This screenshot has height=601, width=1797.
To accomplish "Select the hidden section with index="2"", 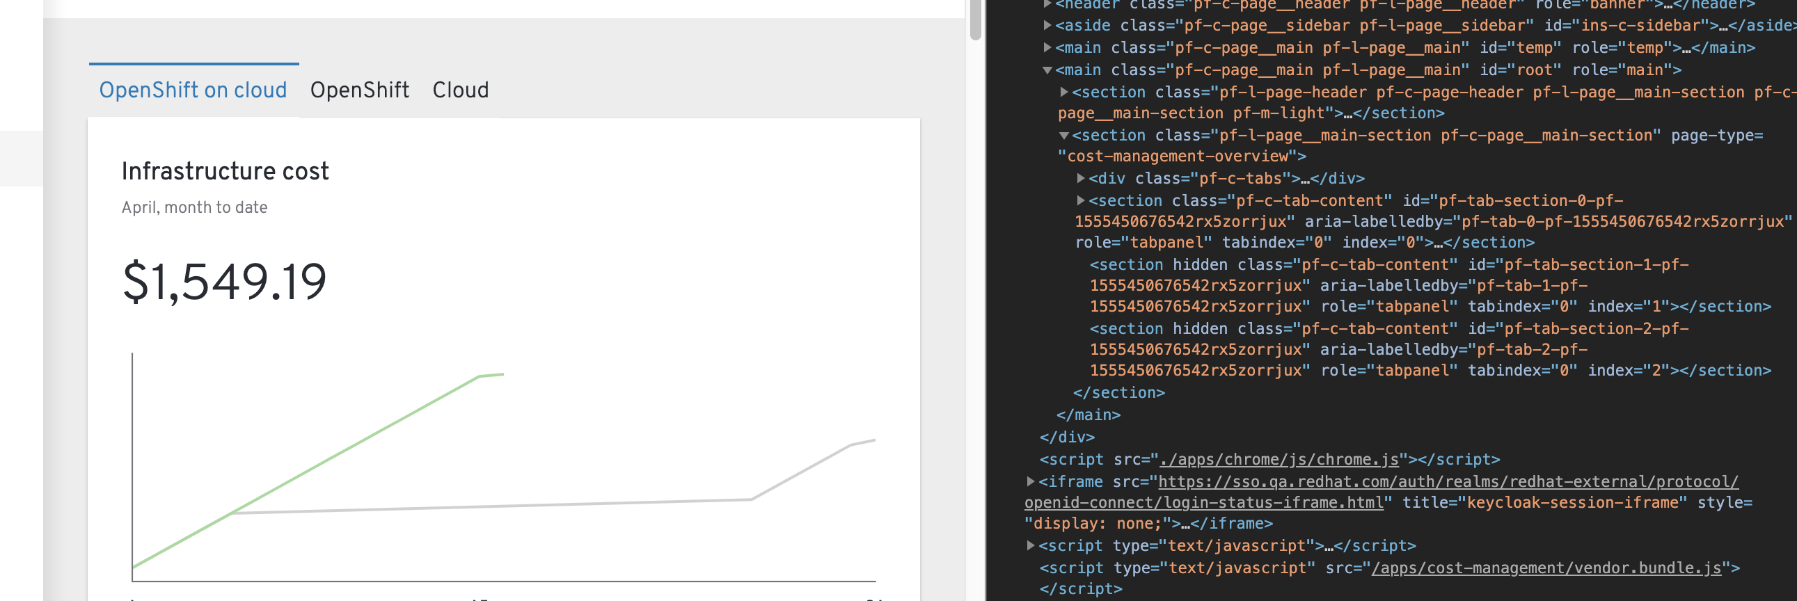I will [x=1430, y=350].
